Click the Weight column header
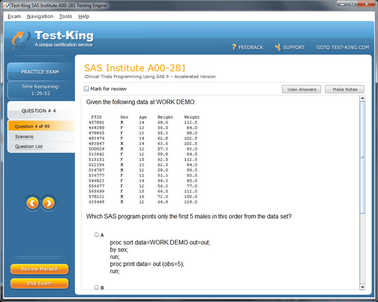 [192, 117]
